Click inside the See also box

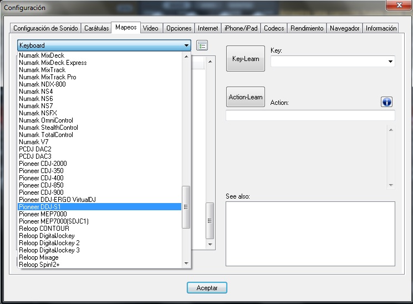pos(310,234)
